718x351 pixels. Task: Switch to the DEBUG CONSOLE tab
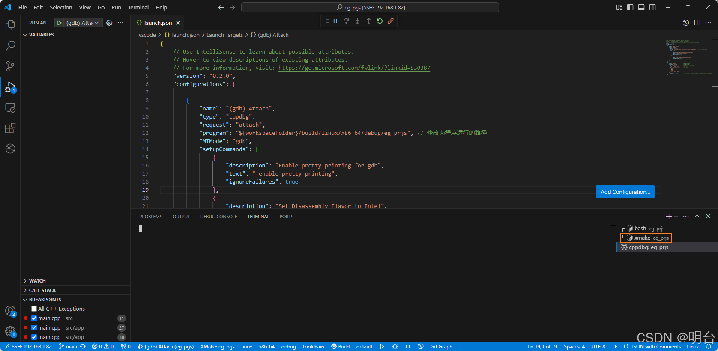pos(218,217)
